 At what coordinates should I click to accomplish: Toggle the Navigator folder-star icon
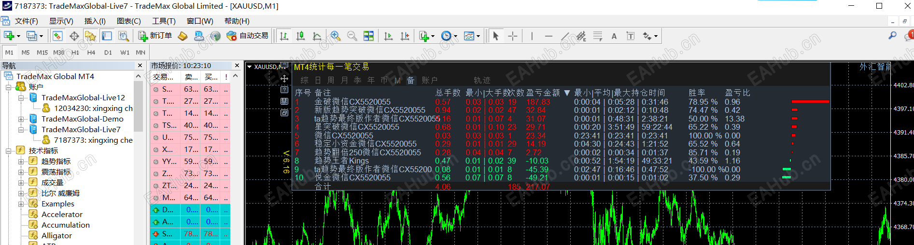coord(90,36)
